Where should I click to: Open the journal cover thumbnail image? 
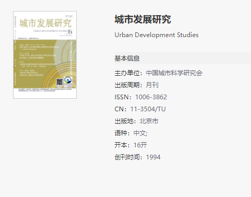click(45, 55)
